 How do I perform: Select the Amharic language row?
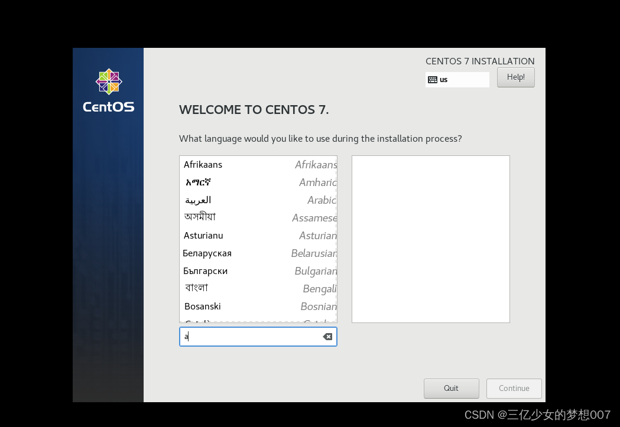click(x=258, y=182)
